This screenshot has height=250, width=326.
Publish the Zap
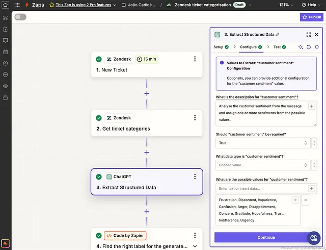312,17
